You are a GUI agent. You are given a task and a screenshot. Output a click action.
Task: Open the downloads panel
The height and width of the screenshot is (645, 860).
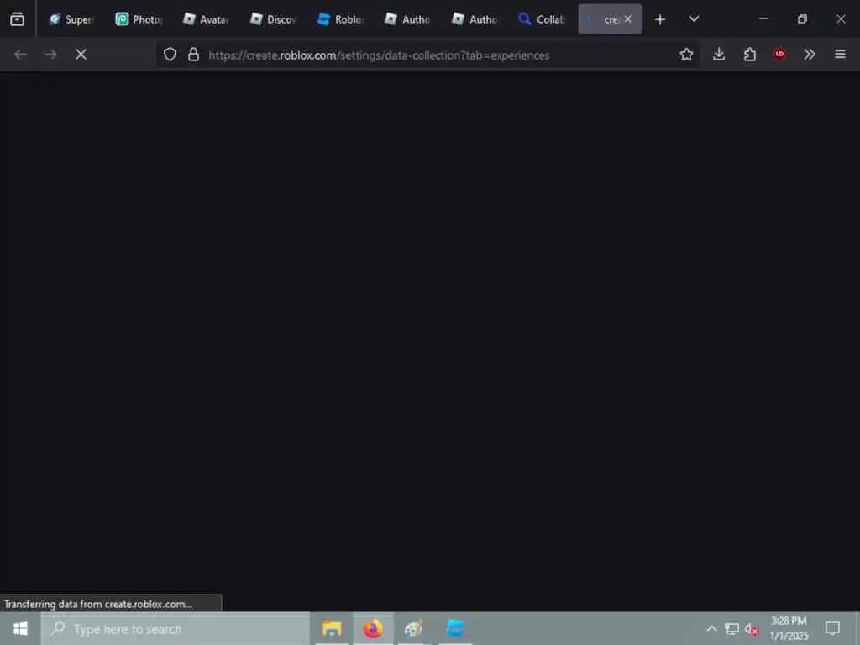tap(719, 55)
